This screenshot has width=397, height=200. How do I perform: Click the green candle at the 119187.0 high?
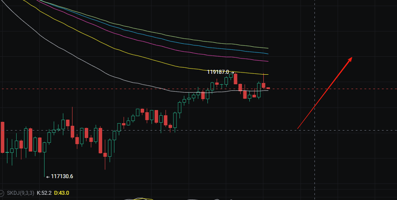click(231, 76)
